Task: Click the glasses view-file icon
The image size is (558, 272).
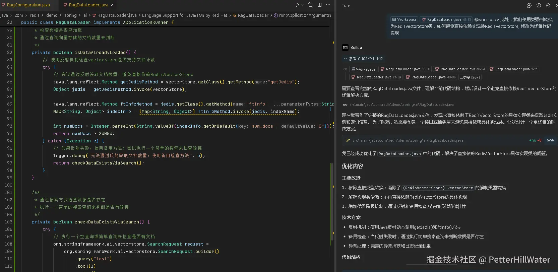Action: [x=345, y=105]
